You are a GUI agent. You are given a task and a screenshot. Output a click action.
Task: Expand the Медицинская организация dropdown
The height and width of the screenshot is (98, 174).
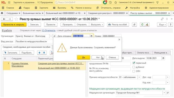click(x=164, y=93)
